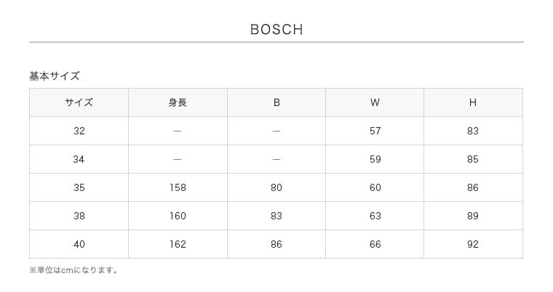553x292 pixels.
Task: Click size 38 row label
Action: click(x=79, y=216)
